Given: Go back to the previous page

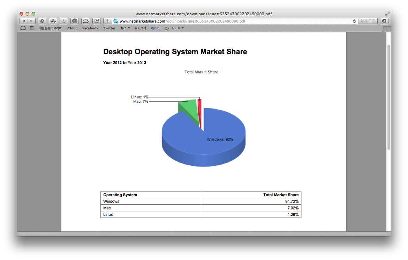Looking at the screenshot, I should (x=24, y=21).
